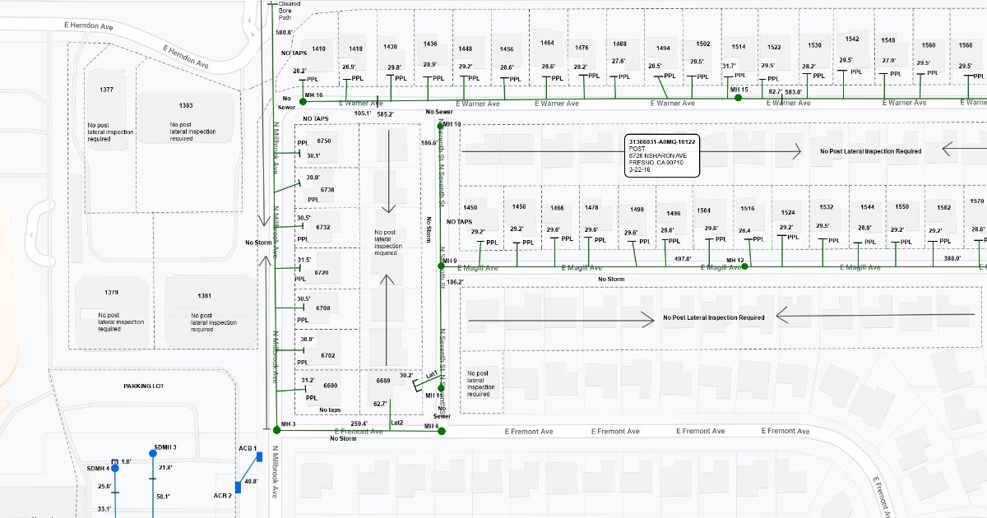Click the MH 16 manhole marker
Viewport: 987px width, 518px height.
point(303,101)
